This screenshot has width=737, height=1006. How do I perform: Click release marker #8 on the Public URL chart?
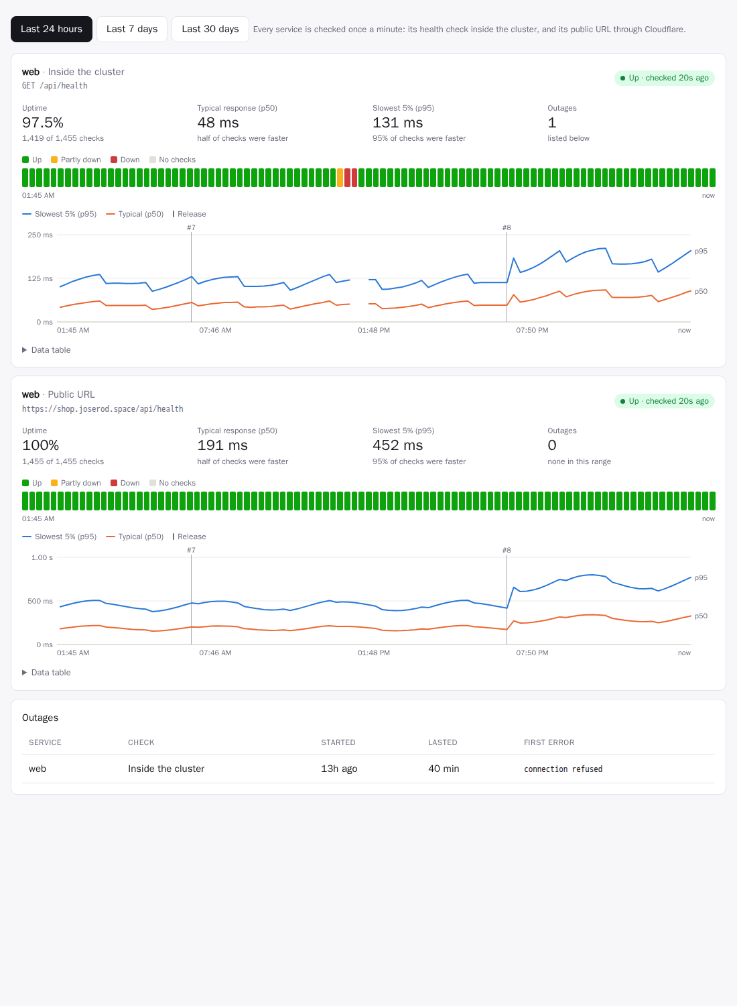pos(507,551)
